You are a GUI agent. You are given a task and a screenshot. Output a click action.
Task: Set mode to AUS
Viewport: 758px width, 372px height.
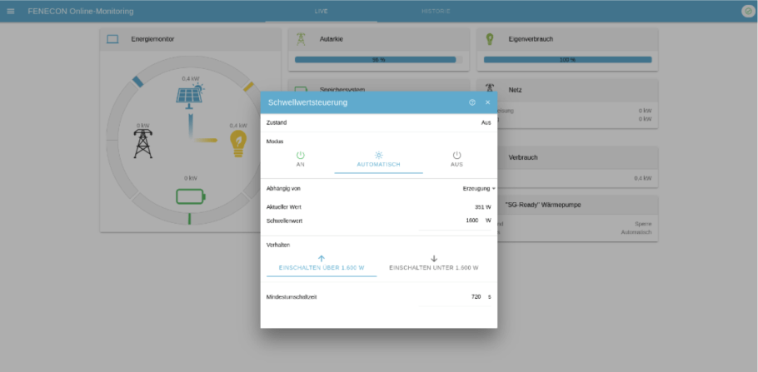456,159
